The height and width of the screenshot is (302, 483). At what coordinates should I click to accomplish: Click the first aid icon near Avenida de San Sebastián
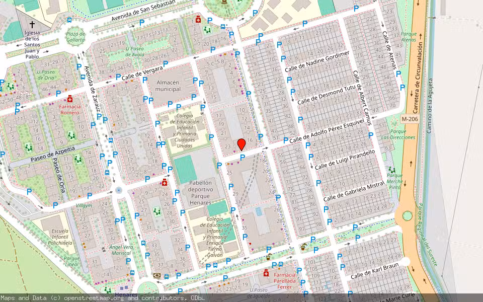pos(198,19)
